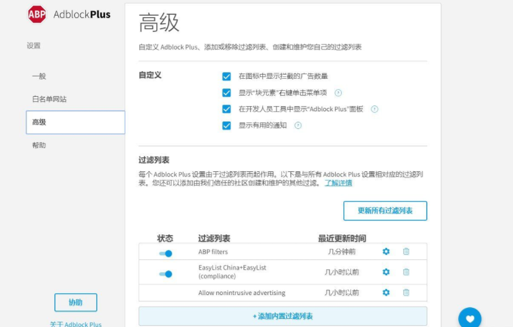Uncheck 显示“块元素”右键单击菜单项 checkbox

pyautogui.click(x=226, y=93)
